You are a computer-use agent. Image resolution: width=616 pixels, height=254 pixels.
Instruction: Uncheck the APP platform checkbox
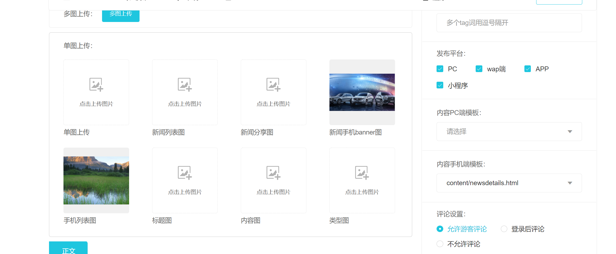click(528, 69)
